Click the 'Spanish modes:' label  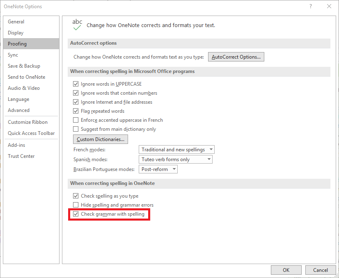coord(90,160)
